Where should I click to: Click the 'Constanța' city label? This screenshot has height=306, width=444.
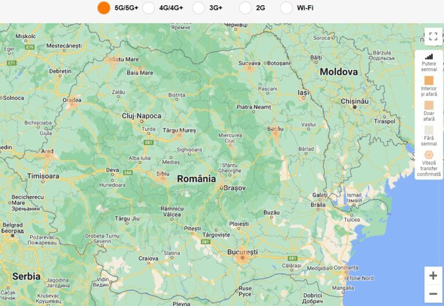tap(346, 267)
